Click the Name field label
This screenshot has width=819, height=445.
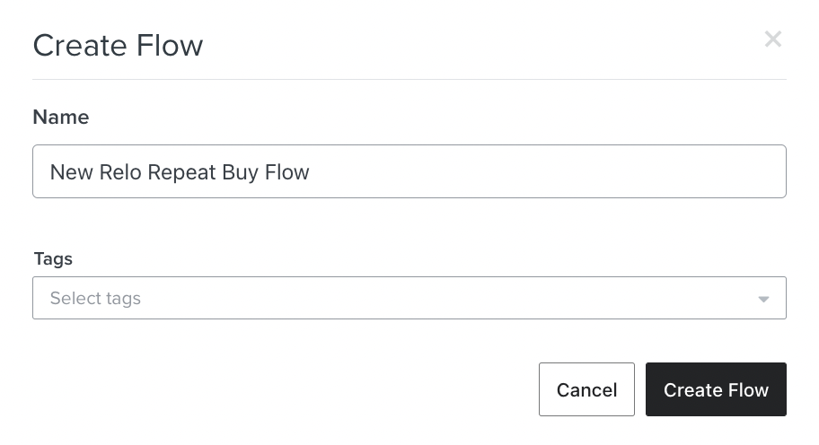pyautogui.click(x=61, y=117)
